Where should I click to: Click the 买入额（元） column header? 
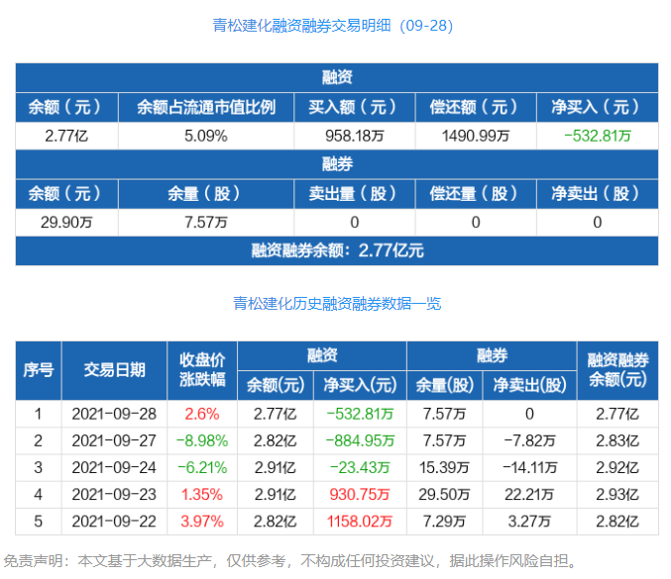pos(354,107)
